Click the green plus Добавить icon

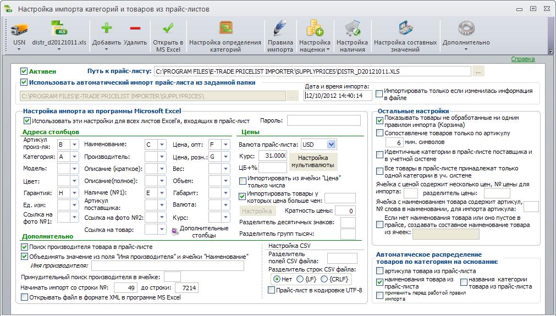[x=106, y=28]
